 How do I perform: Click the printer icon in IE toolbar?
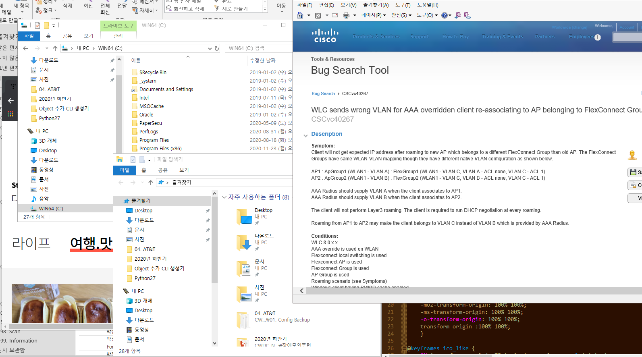tap(346, 15)
